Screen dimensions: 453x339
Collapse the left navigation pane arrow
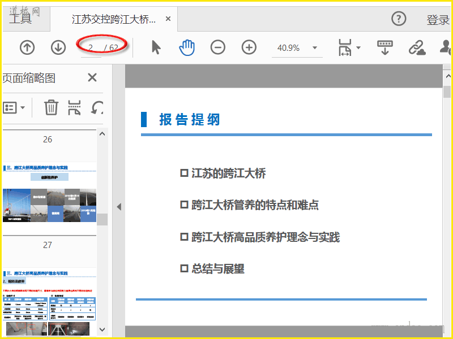[x=119, y=207]
